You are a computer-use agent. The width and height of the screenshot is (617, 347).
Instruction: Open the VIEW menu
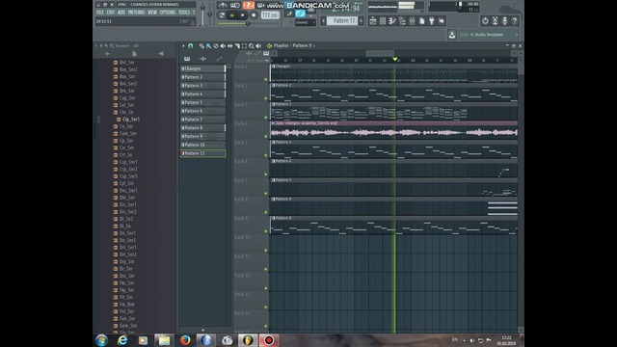click(x=152, y=13)
